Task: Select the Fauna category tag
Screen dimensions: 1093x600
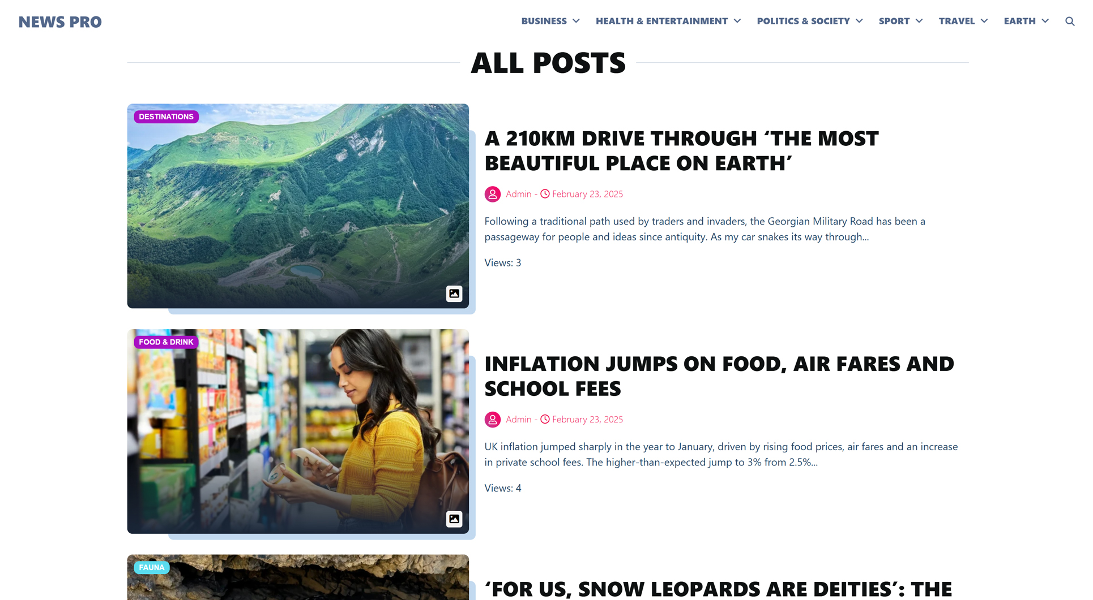Action: [152, 567]
